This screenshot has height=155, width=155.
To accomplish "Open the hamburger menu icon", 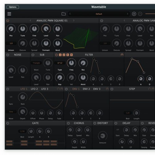I will [9, 14].
